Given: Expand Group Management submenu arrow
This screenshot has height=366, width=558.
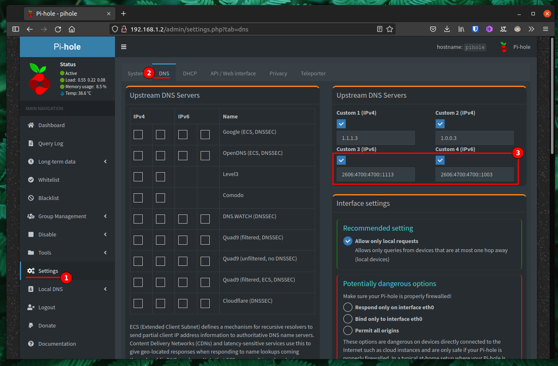Looking at the screenshot, I should [105, 216].
